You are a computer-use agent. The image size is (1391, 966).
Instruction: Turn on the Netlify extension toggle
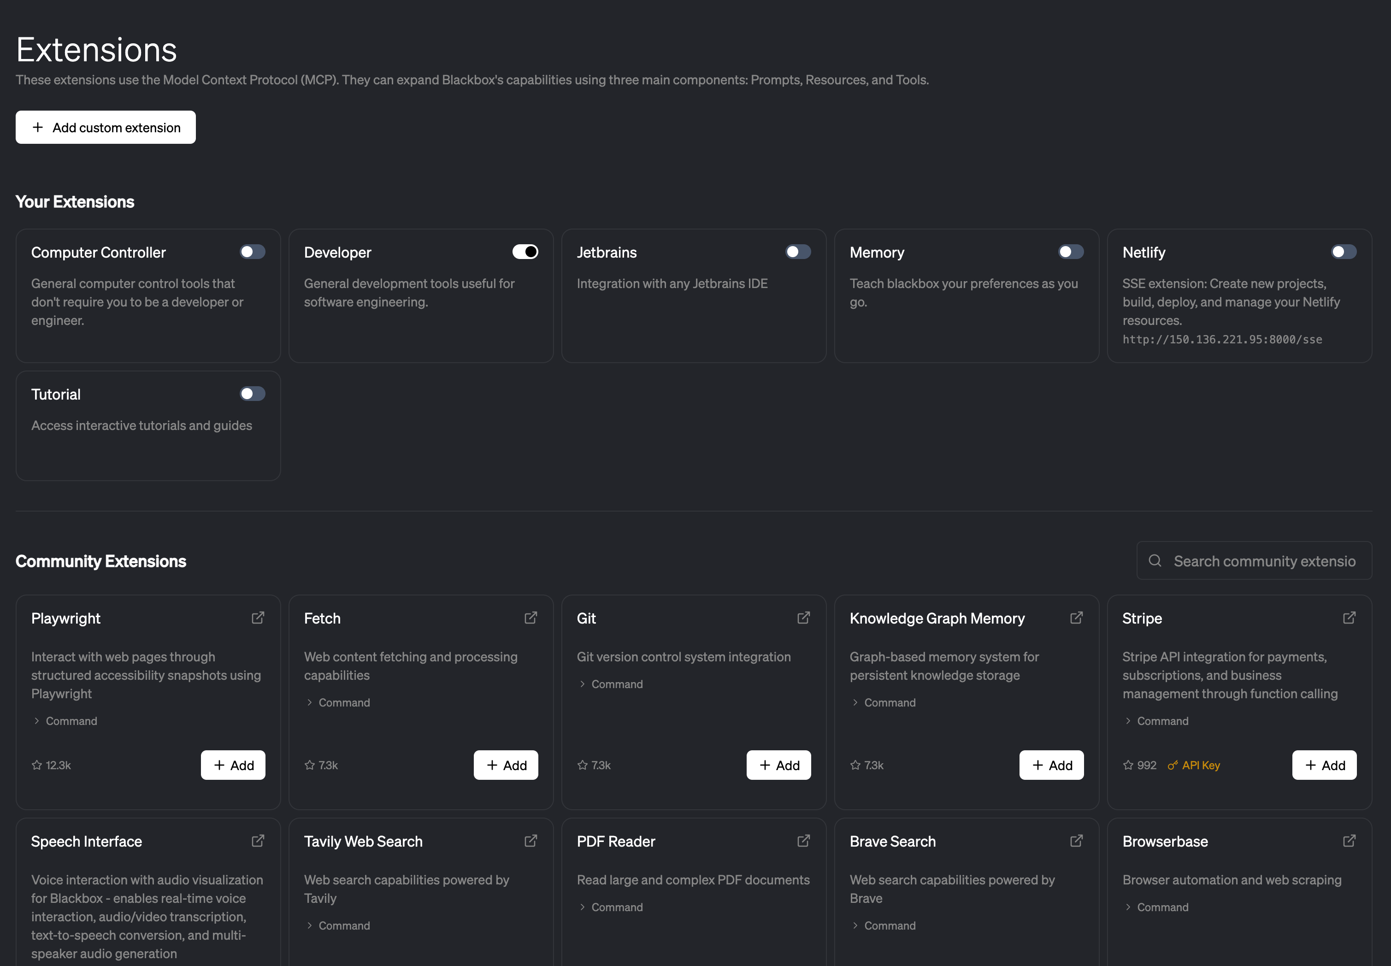1344,252
